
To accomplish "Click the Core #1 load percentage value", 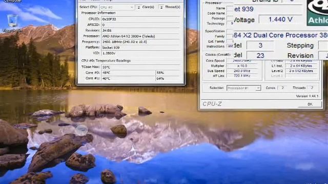I will [168, 78].
